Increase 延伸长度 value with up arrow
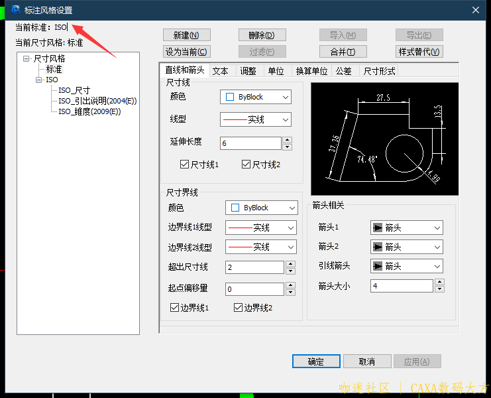 tap(287, 140)
